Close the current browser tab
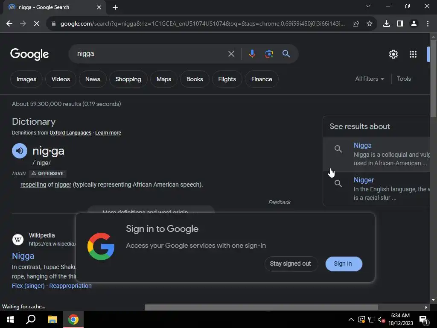Viewport: 437px width, 328px height. click(99, 7)
